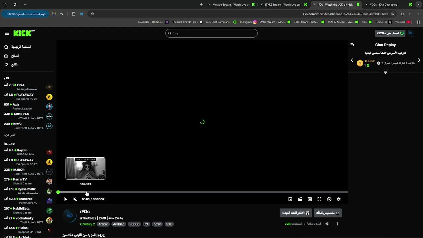423x238 pixels.
Task: Open Chivalry 2 category link
Action: 88,224
